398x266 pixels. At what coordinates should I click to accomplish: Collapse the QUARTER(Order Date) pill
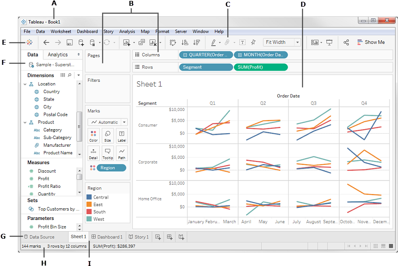[x=185, y=55]
